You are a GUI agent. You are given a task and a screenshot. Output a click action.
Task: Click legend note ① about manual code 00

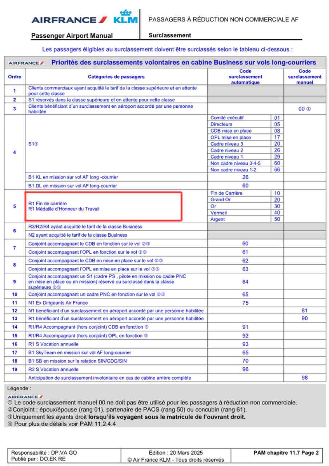click(152, 403)
